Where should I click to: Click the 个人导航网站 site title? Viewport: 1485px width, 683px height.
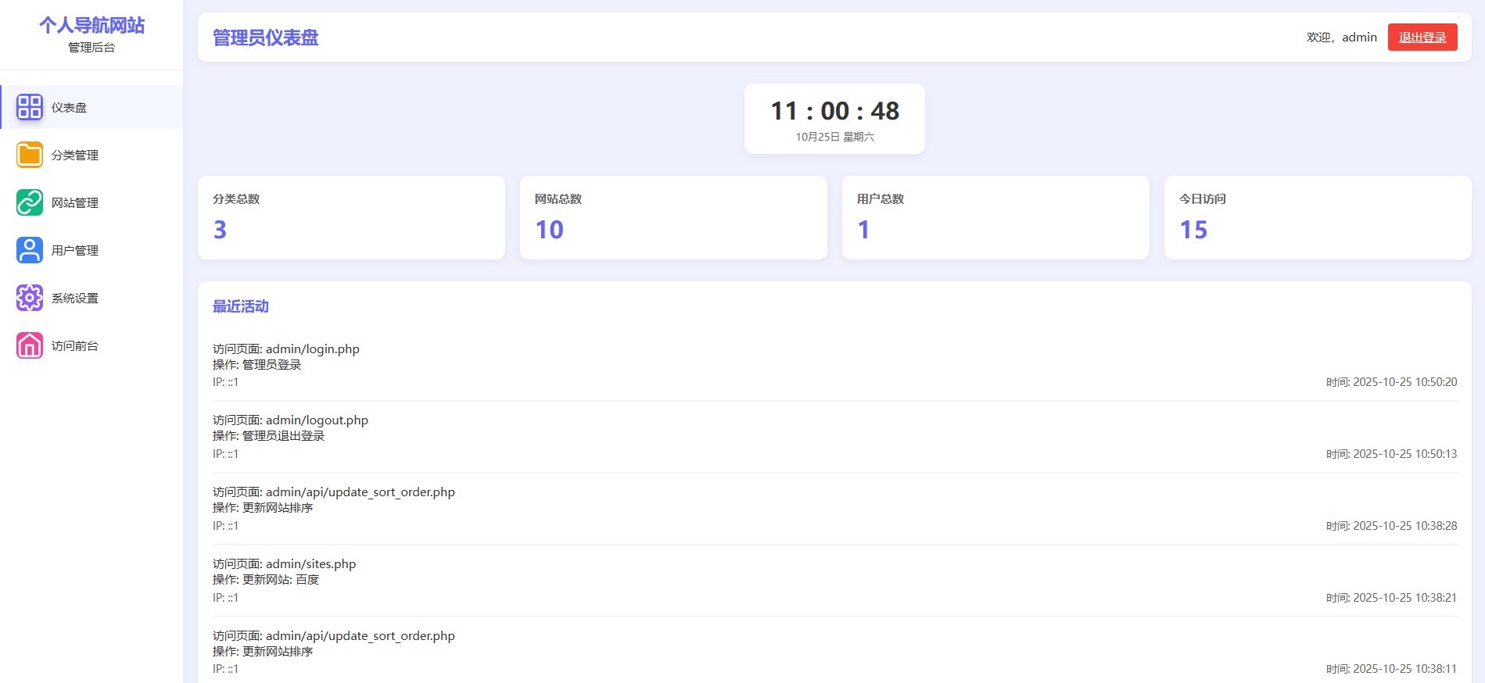click(x=91, y=25)
